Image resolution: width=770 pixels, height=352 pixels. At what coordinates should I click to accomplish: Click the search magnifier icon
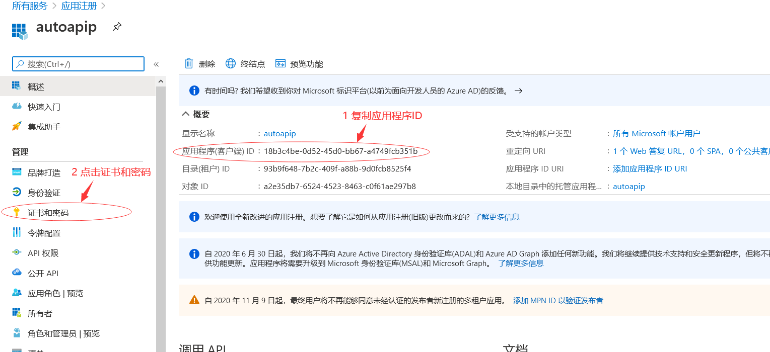pyautogui.click(x=20, y=64)
